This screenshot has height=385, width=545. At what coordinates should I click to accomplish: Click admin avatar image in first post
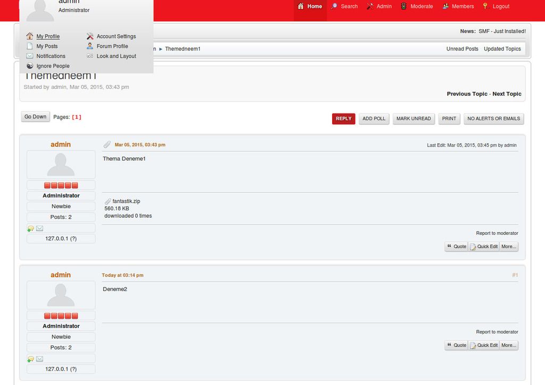coord(61,165)
